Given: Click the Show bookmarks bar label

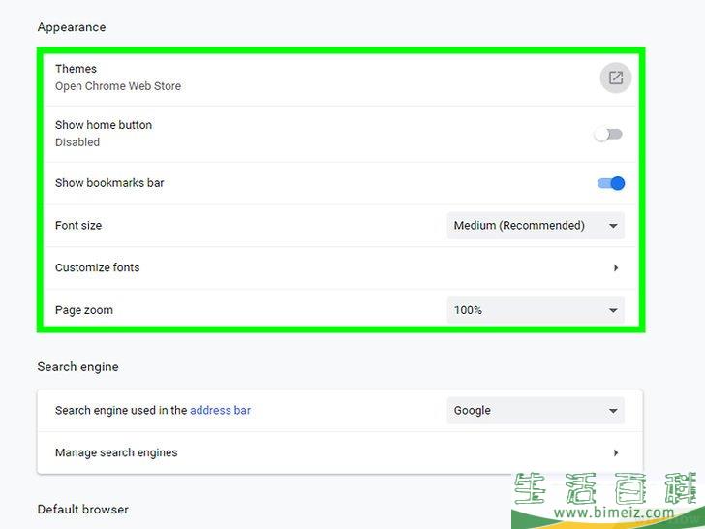Looking at the screenshot, I should click(109, 183).
